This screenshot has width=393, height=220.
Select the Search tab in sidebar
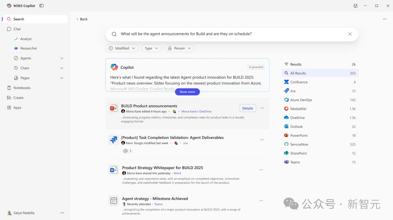coord(19,19)
